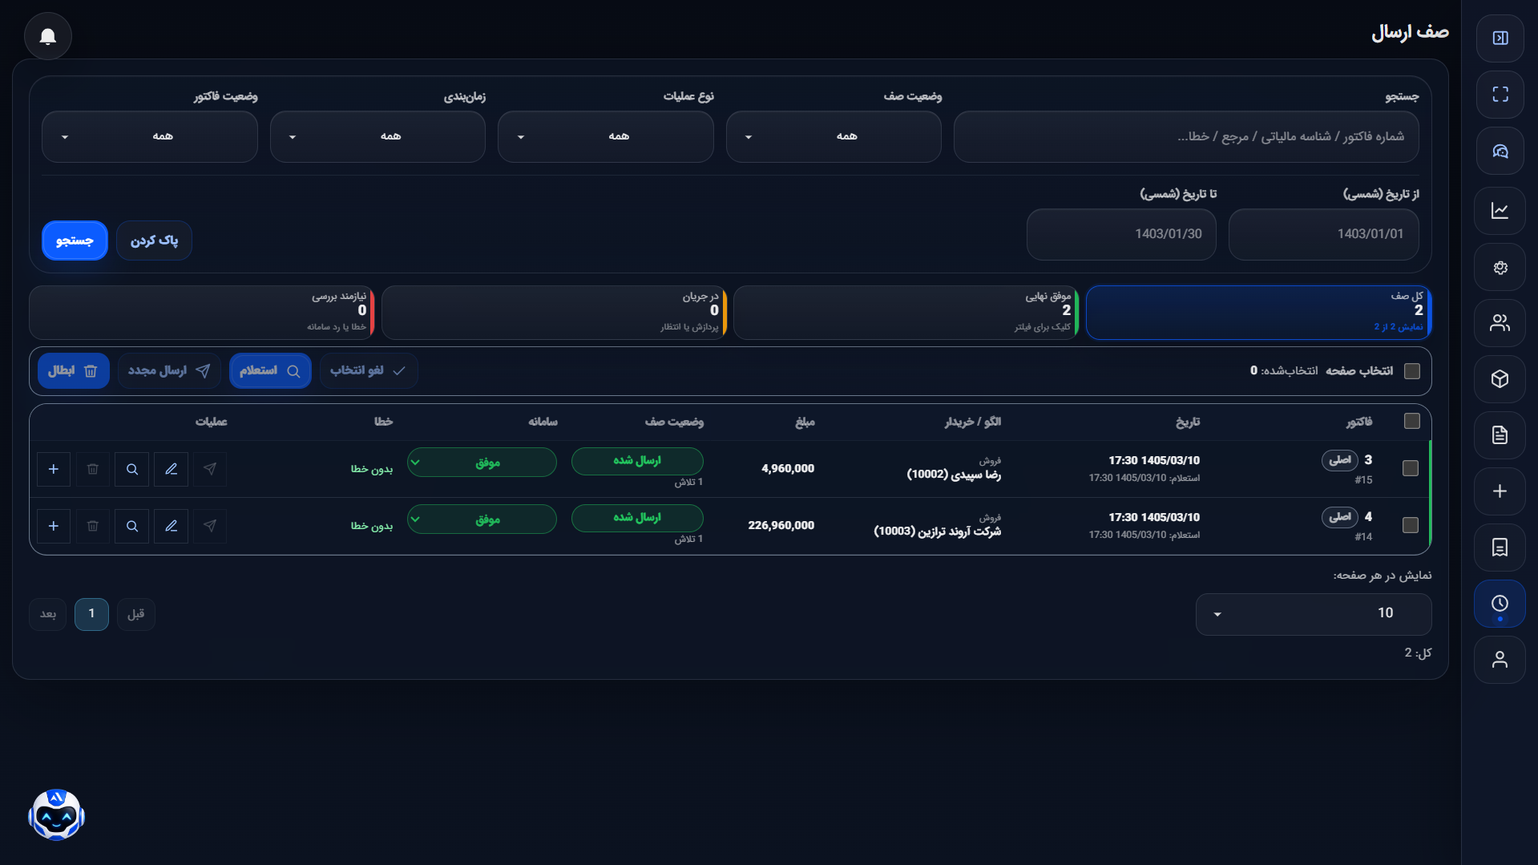Select the نیازمند بررسی summary card
The image size is (1538, 865).
click(x=202, y=313)
